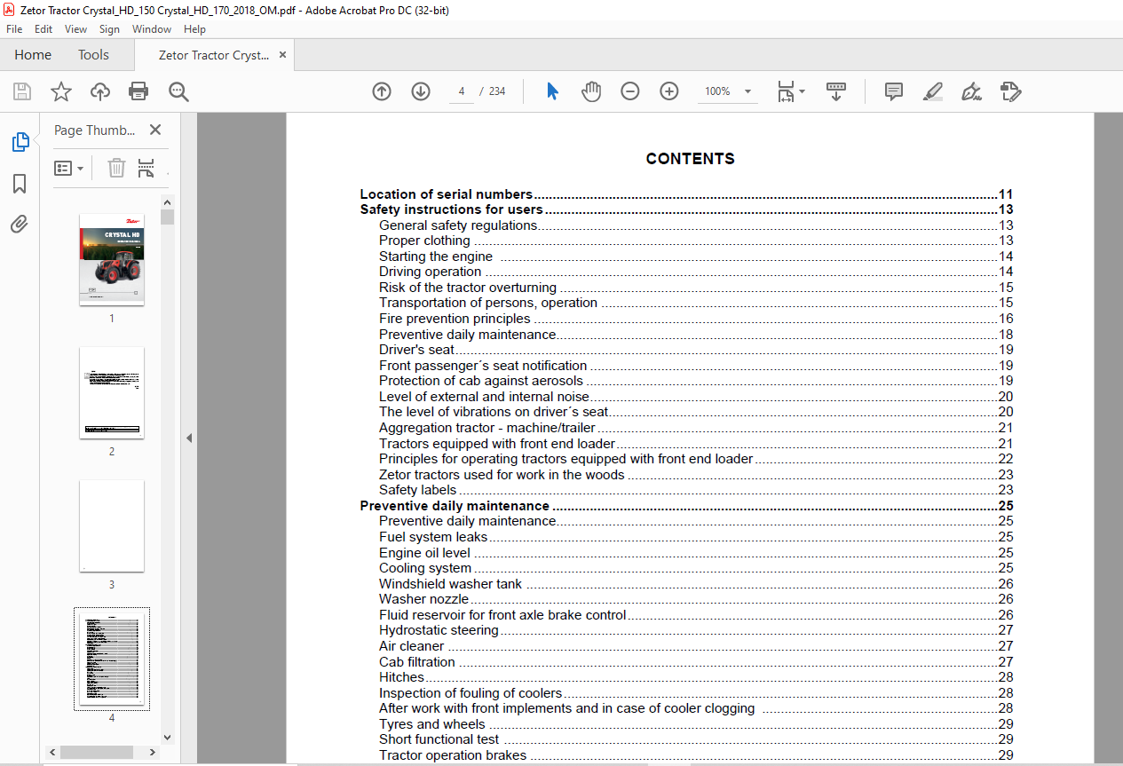Click the page number input field

(x=462, y=91)
